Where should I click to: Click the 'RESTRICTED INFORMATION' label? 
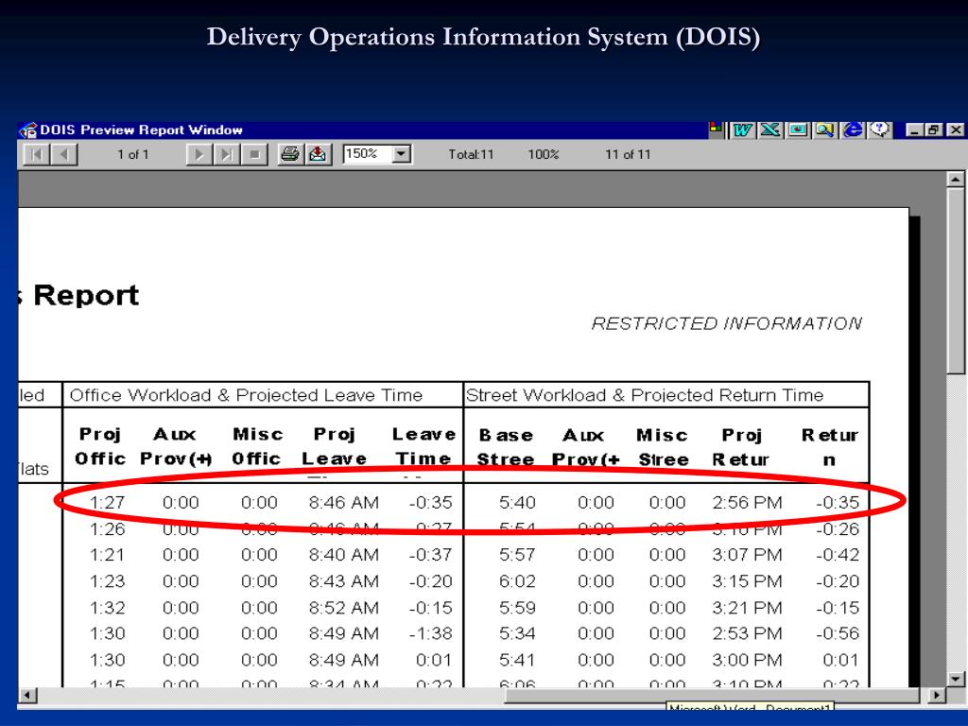pyautogui.click(x=726, y=323)
